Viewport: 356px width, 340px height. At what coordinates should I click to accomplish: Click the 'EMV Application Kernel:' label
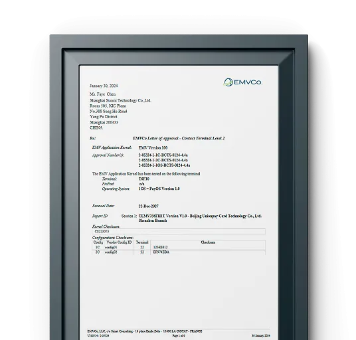(112, 147)
